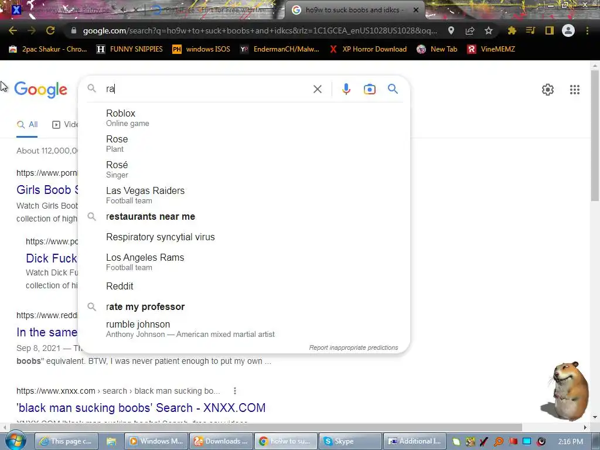This screenshot has width=600, height=450.
Task: Open 2pac Shakur bookmark
Action: coord(48,49)
